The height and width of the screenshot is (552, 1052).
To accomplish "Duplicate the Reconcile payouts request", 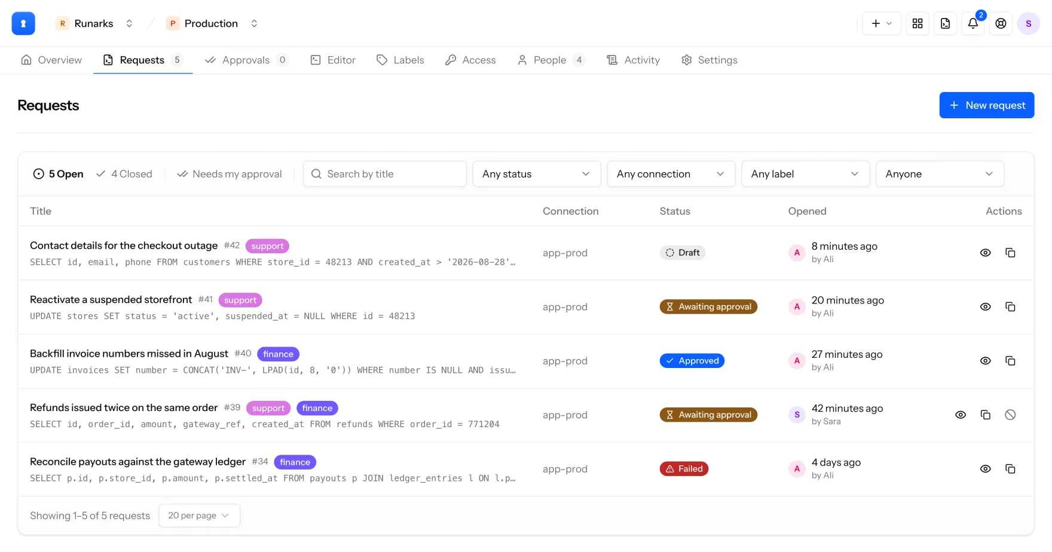I will tap(1010, 469).
